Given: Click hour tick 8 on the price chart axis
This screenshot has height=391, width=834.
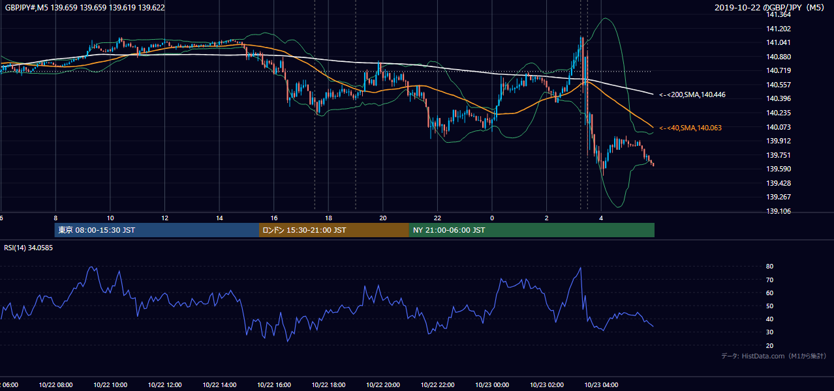Looking at the screenshot, I should pos(55,218).
